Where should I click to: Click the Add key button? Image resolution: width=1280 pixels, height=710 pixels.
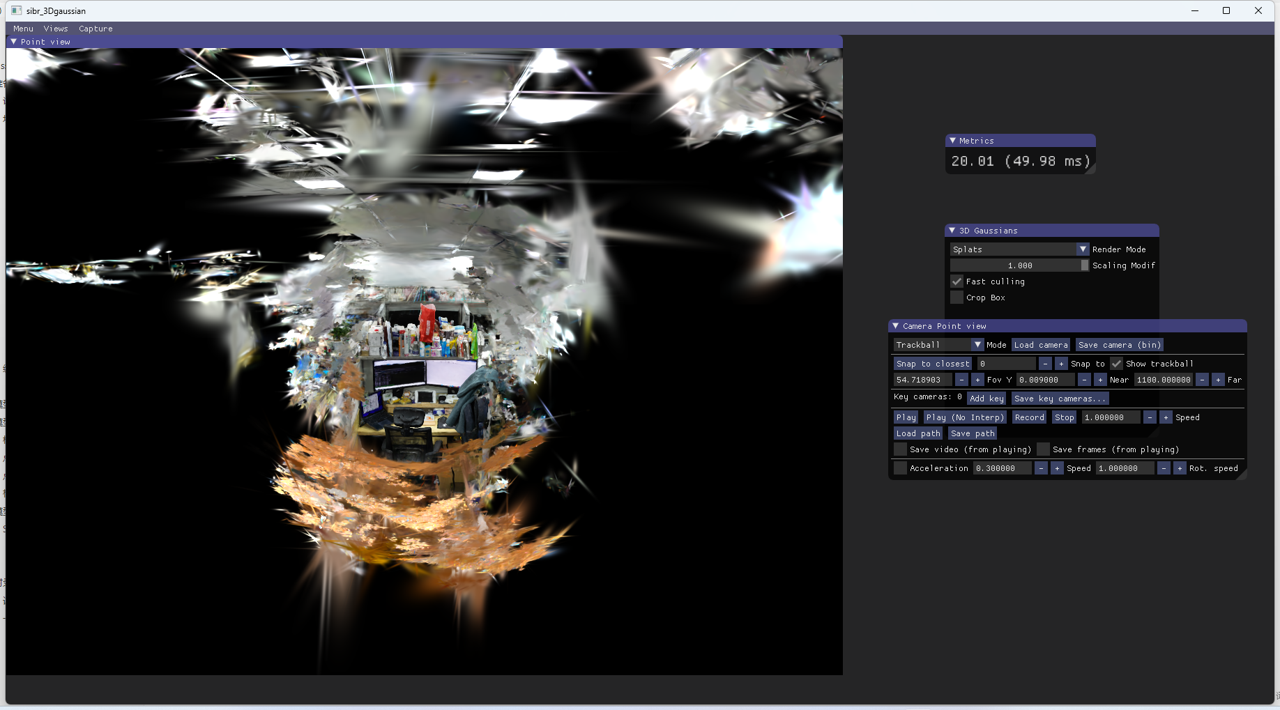tap(986, 398)
